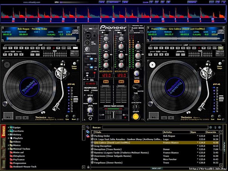Trigger cue point 1 on left deck
The height and width of the screenshot is (171, 228).
tap(5, 54)
